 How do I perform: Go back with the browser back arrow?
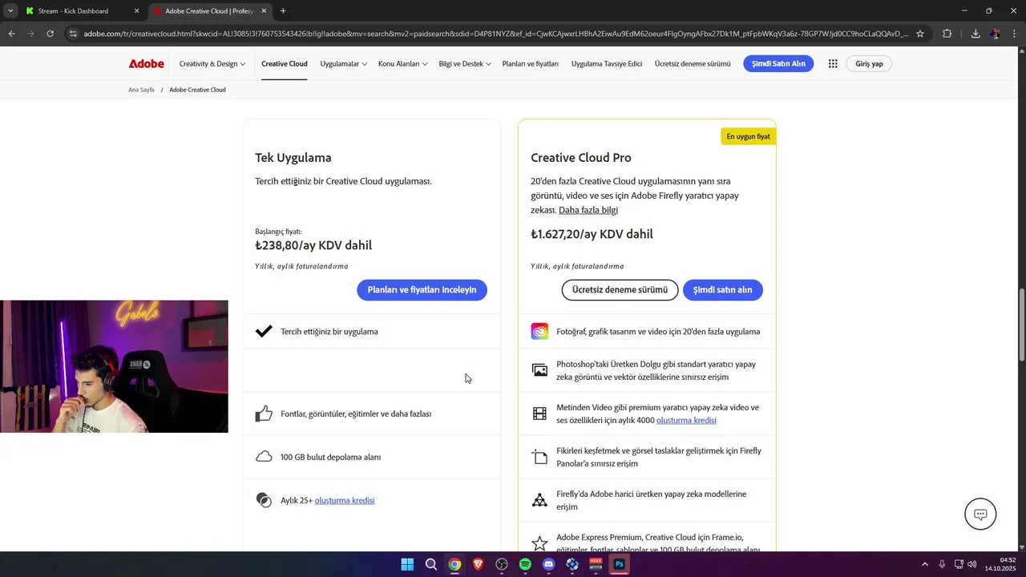pyautogui.click(x=11, y=34)
